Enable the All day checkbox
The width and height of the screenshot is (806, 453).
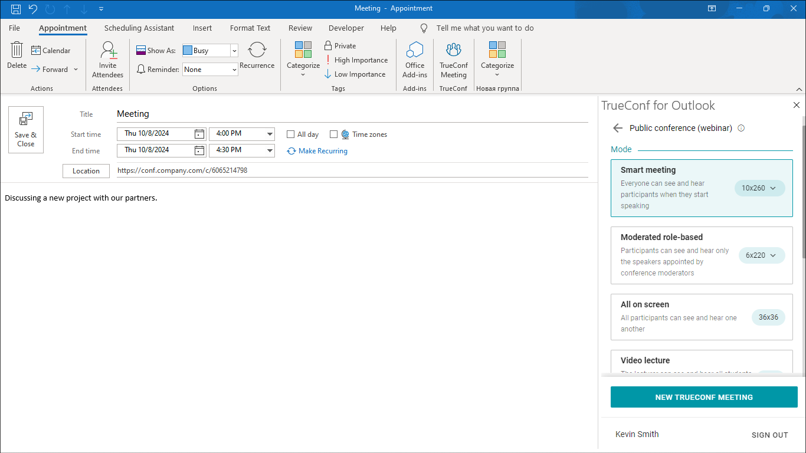290,134
